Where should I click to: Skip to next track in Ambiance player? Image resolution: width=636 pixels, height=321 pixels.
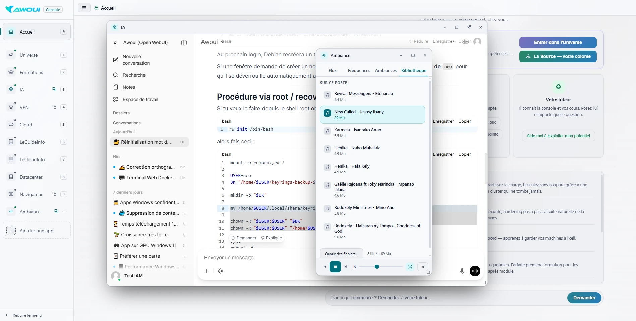pos(346,267)
